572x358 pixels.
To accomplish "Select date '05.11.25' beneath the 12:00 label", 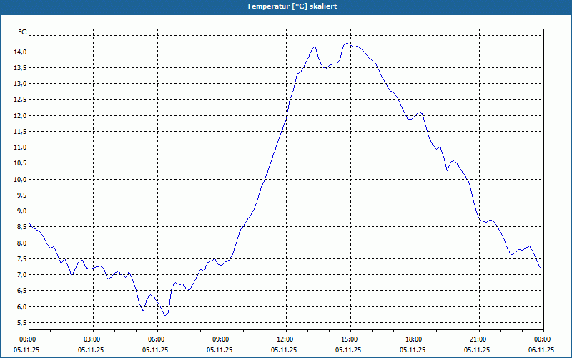I will point(284,349).
